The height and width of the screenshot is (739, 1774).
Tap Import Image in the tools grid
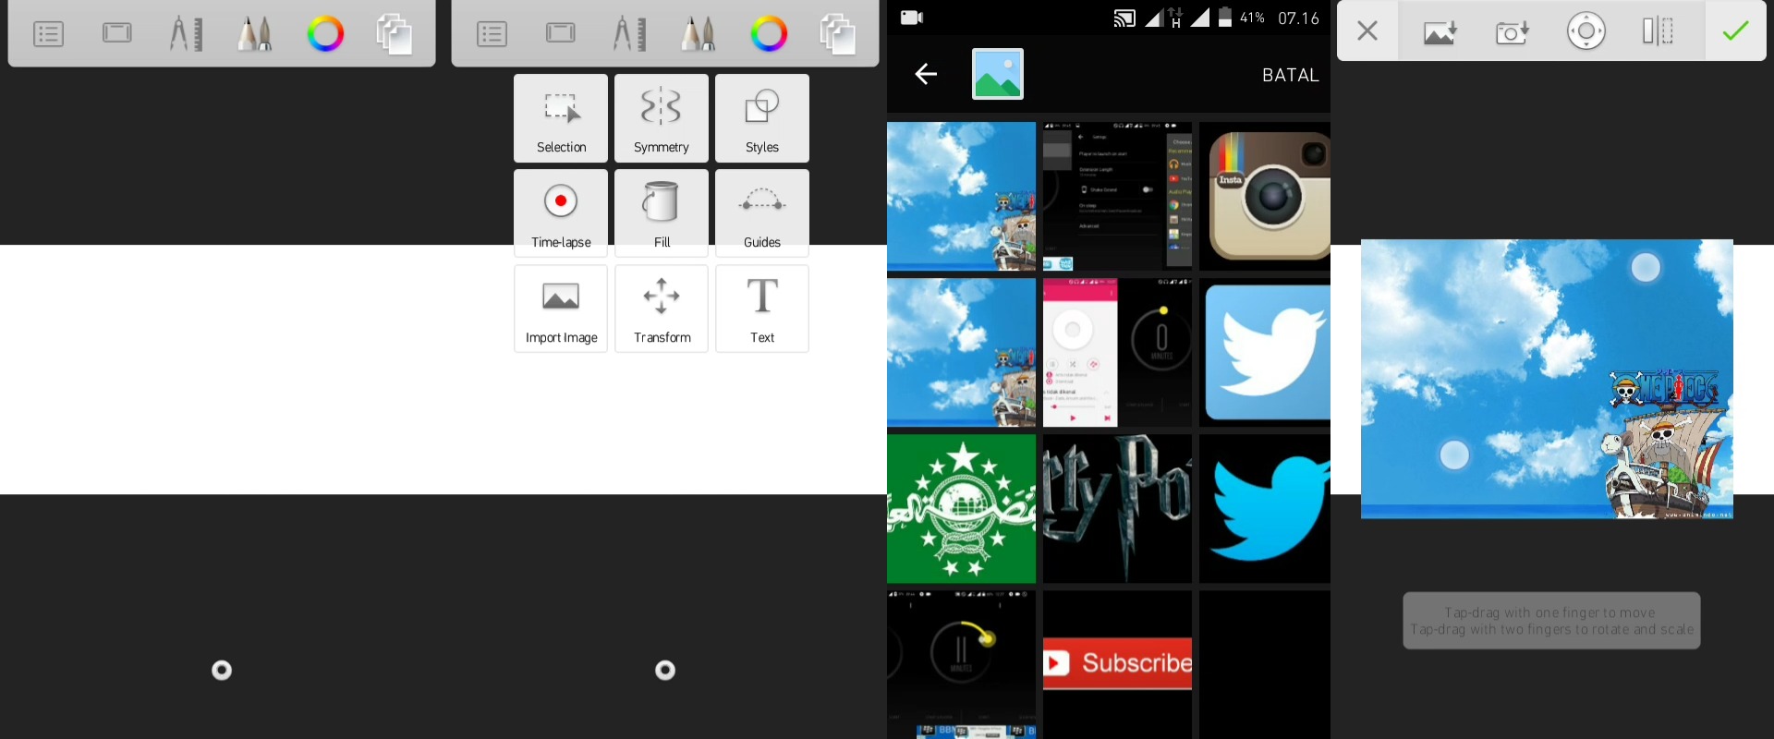(561, 309)
